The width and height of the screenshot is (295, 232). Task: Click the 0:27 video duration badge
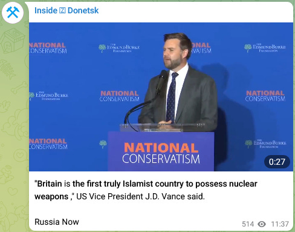tap(277, 162)
